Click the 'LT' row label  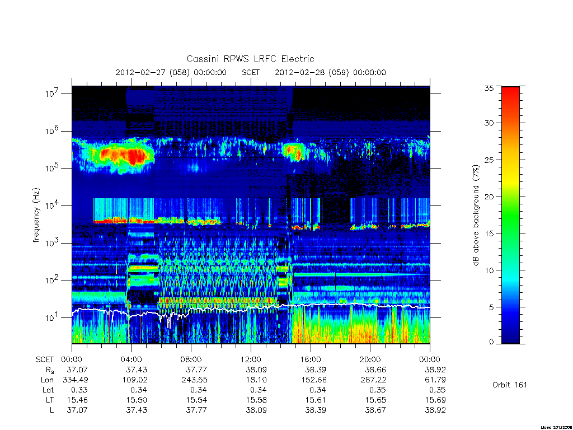pos(50,400)
